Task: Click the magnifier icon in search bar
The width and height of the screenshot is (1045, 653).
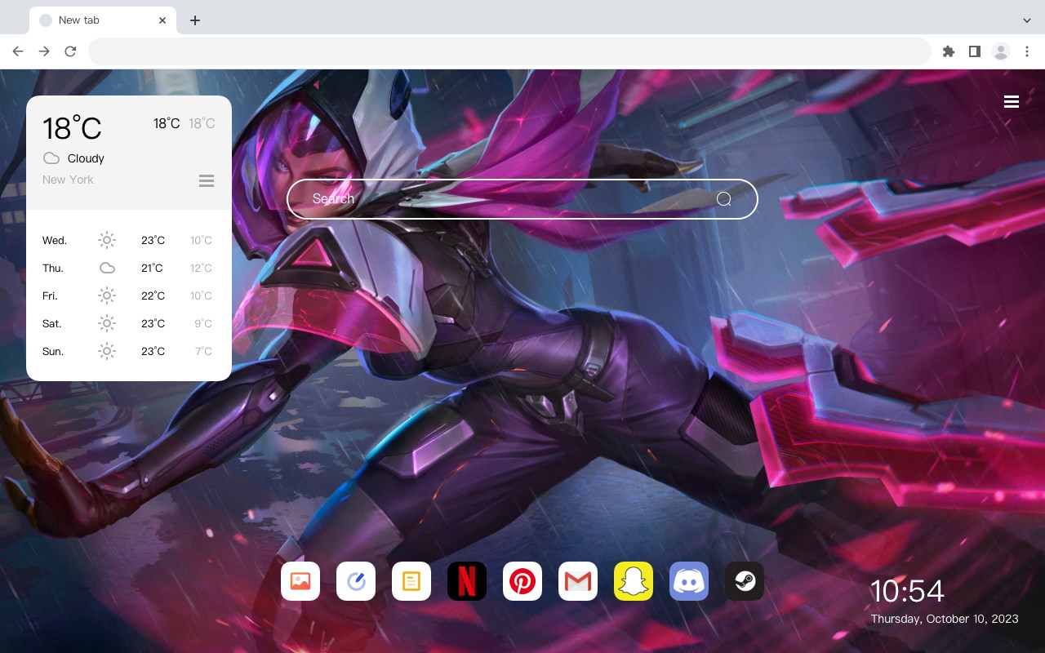Action: point(723,199)
